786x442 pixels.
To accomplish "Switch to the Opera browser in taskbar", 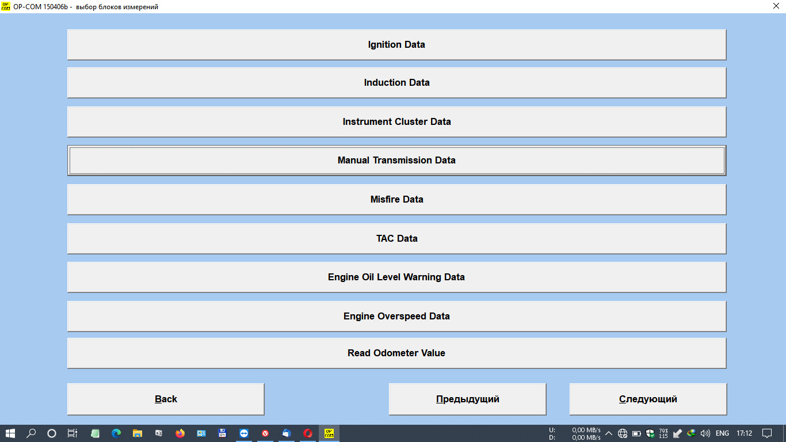I will [x=308, y=433].
